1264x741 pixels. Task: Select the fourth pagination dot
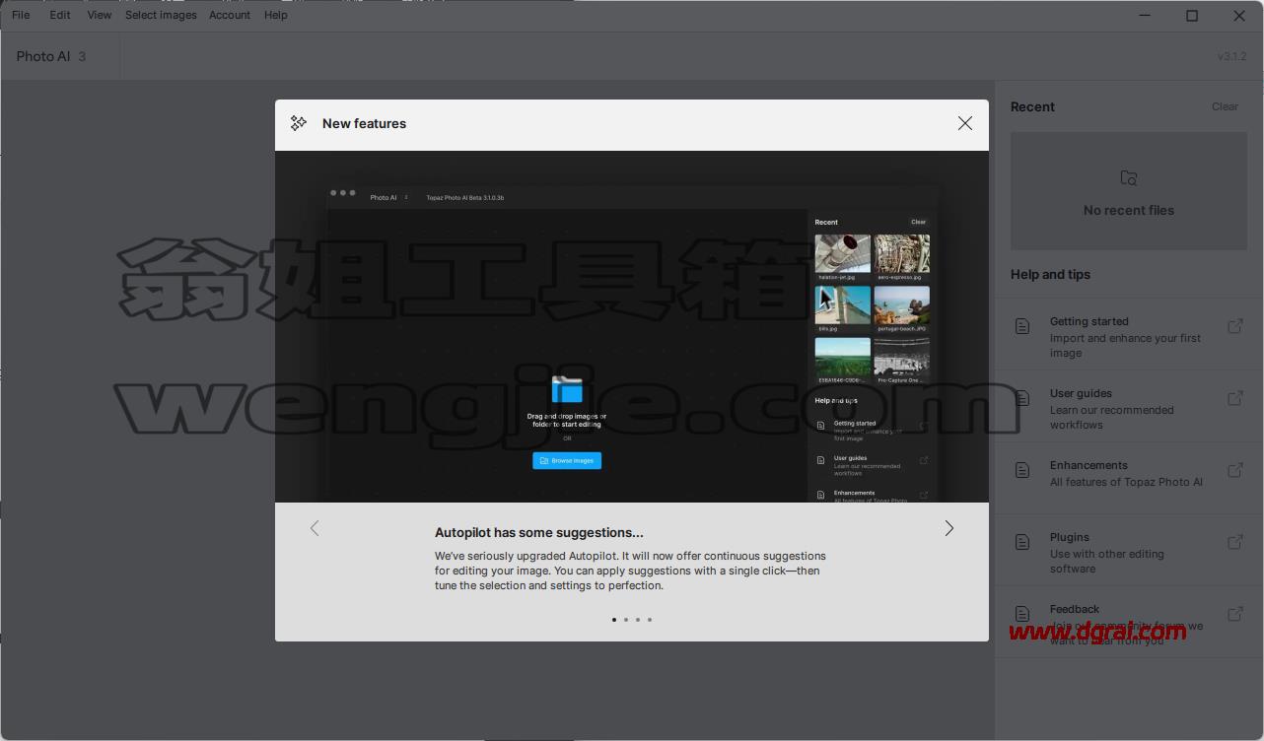[650, 620]
